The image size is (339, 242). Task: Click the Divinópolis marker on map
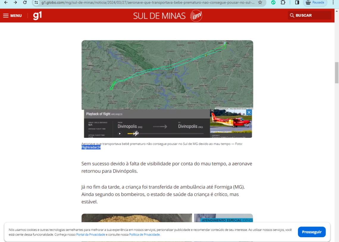click(225, 43)
